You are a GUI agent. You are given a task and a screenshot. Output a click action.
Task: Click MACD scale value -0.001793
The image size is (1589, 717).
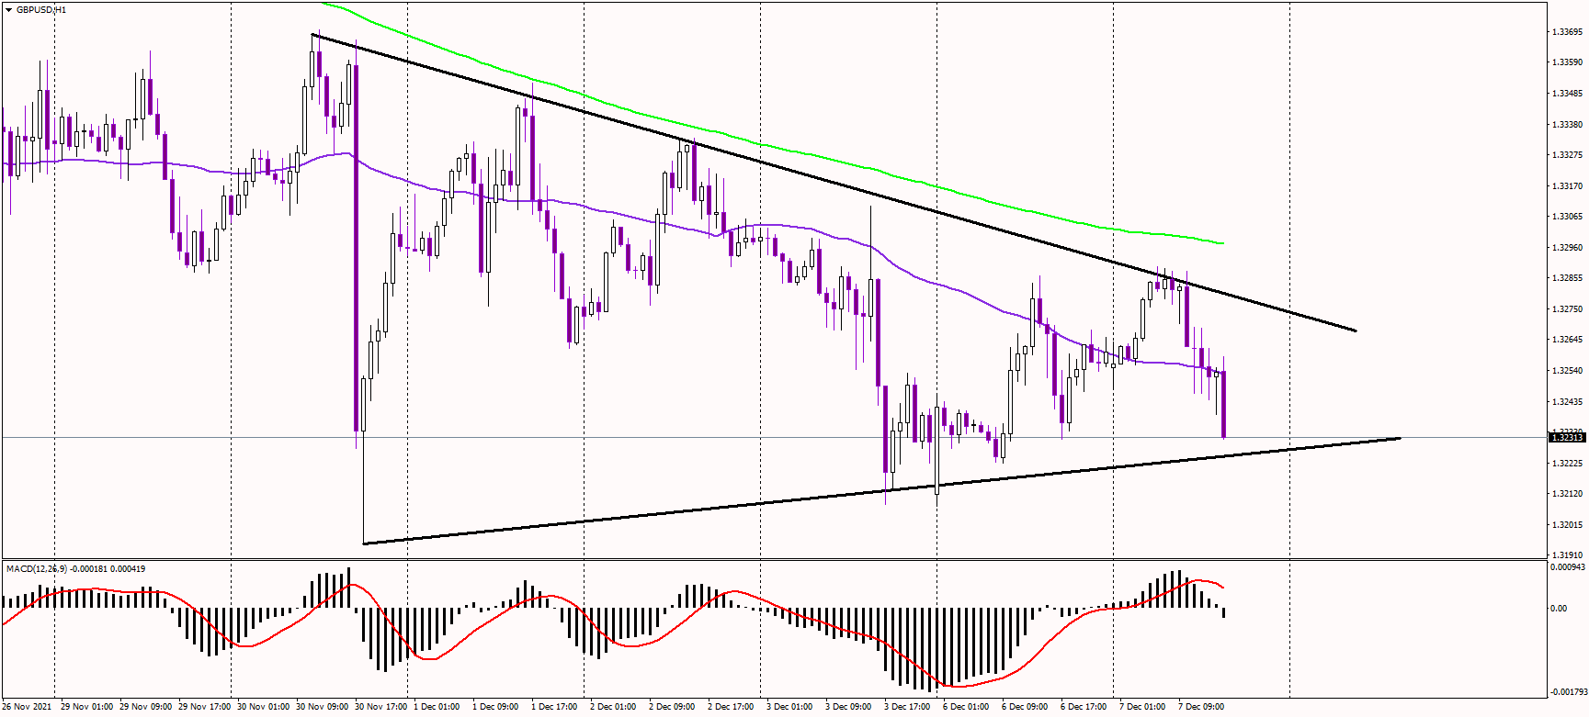[x=1568, y=692]
